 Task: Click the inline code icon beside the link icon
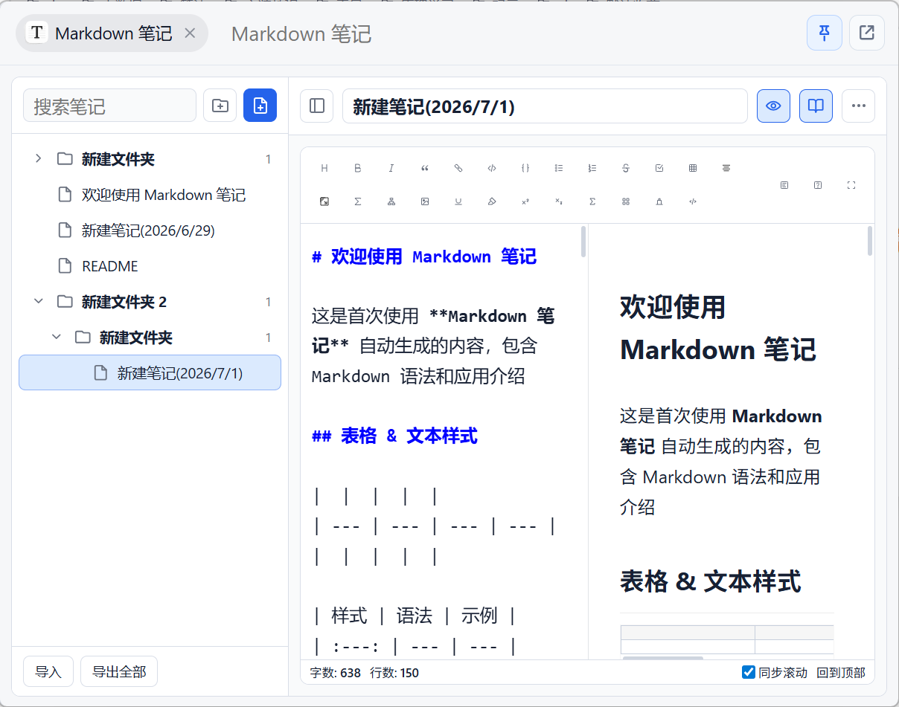[492, 169]
